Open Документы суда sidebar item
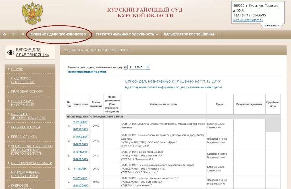Viewport: 291px width, 189px height. (x=26, y=127)
